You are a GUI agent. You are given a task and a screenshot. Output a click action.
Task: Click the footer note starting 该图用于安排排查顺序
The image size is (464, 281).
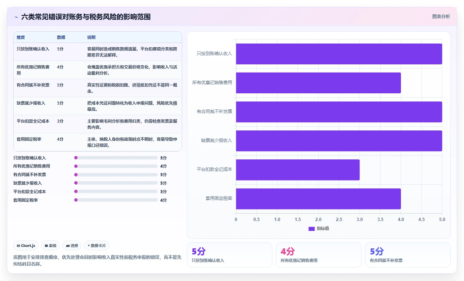[97, 261]
